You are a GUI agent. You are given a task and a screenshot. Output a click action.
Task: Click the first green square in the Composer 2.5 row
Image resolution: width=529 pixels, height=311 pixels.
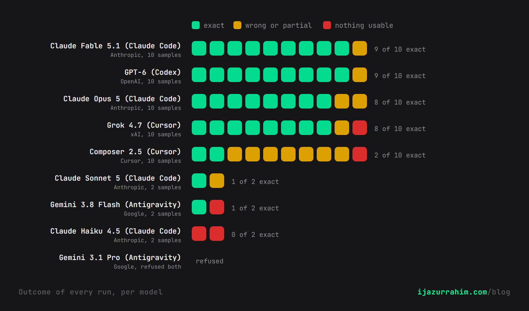[199, 154]
